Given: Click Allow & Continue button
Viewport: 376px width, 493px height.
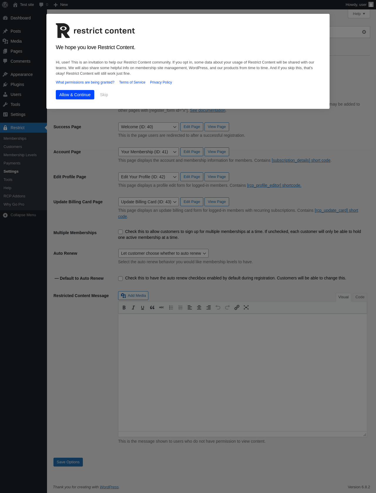Looking at the screenshot, I should (75, 95).
